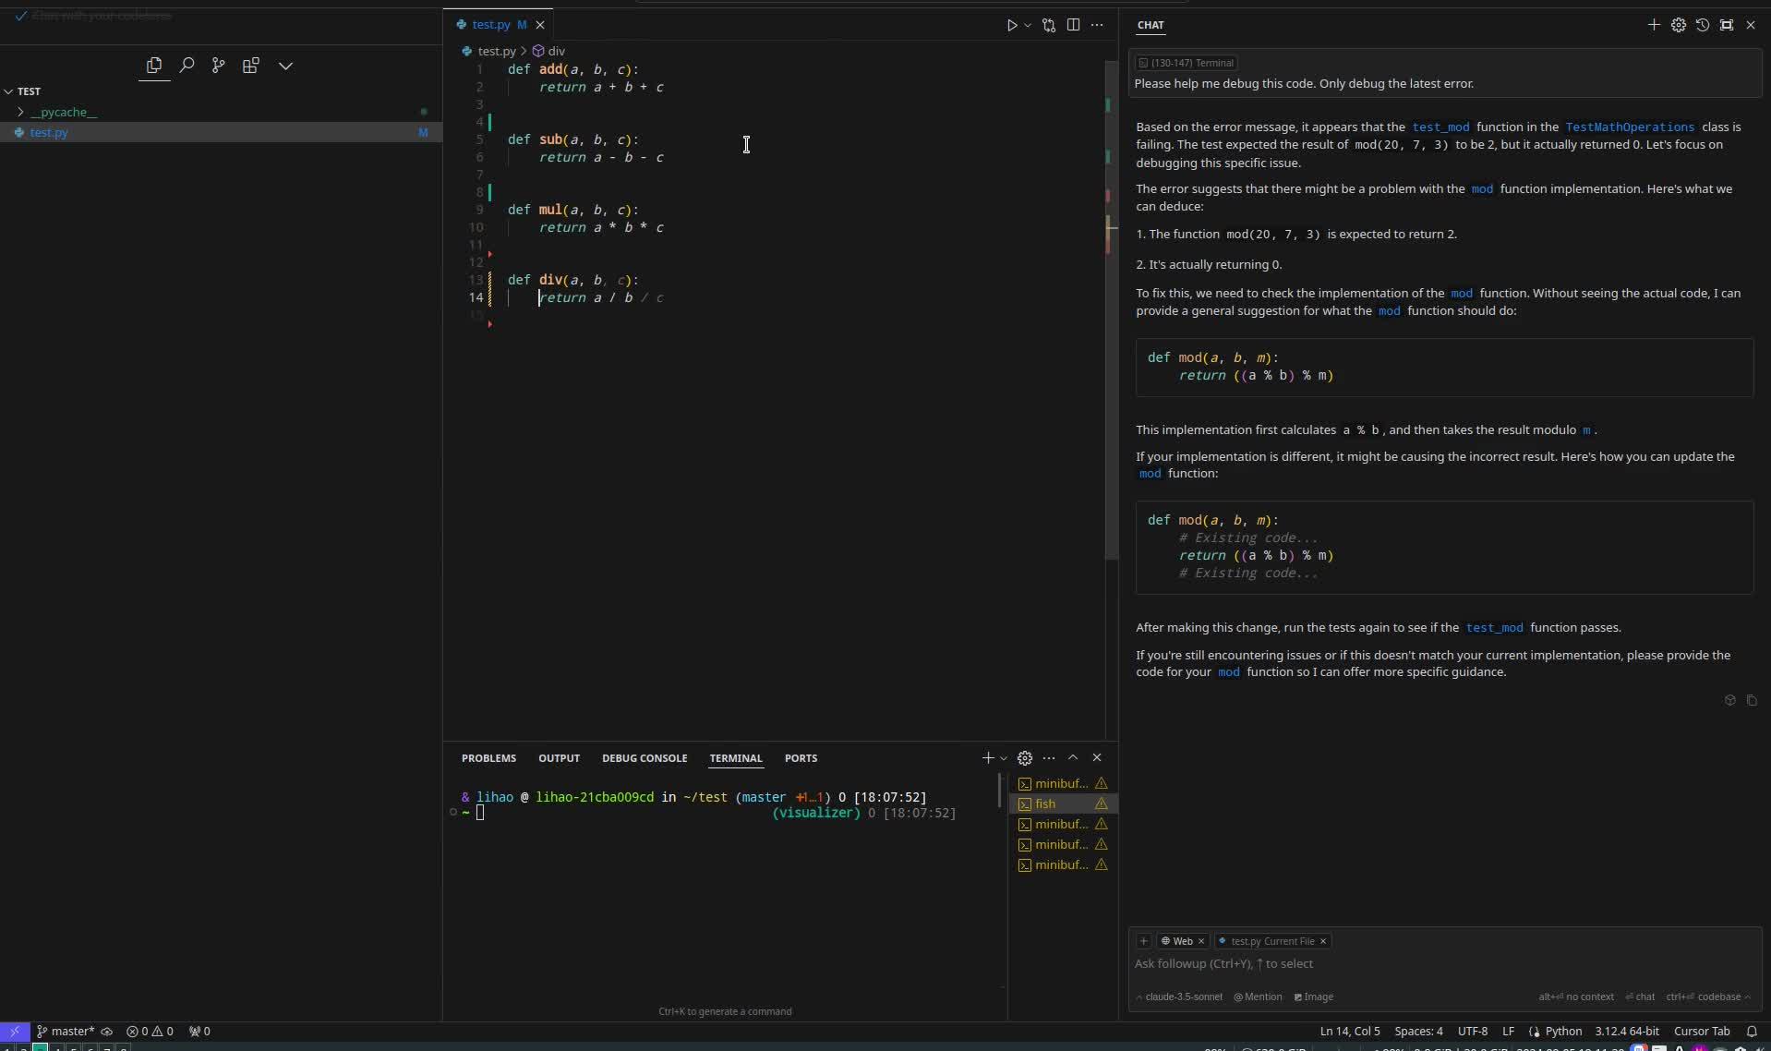
Task: Run the Python file with play button
Action: click(1012, 25)
